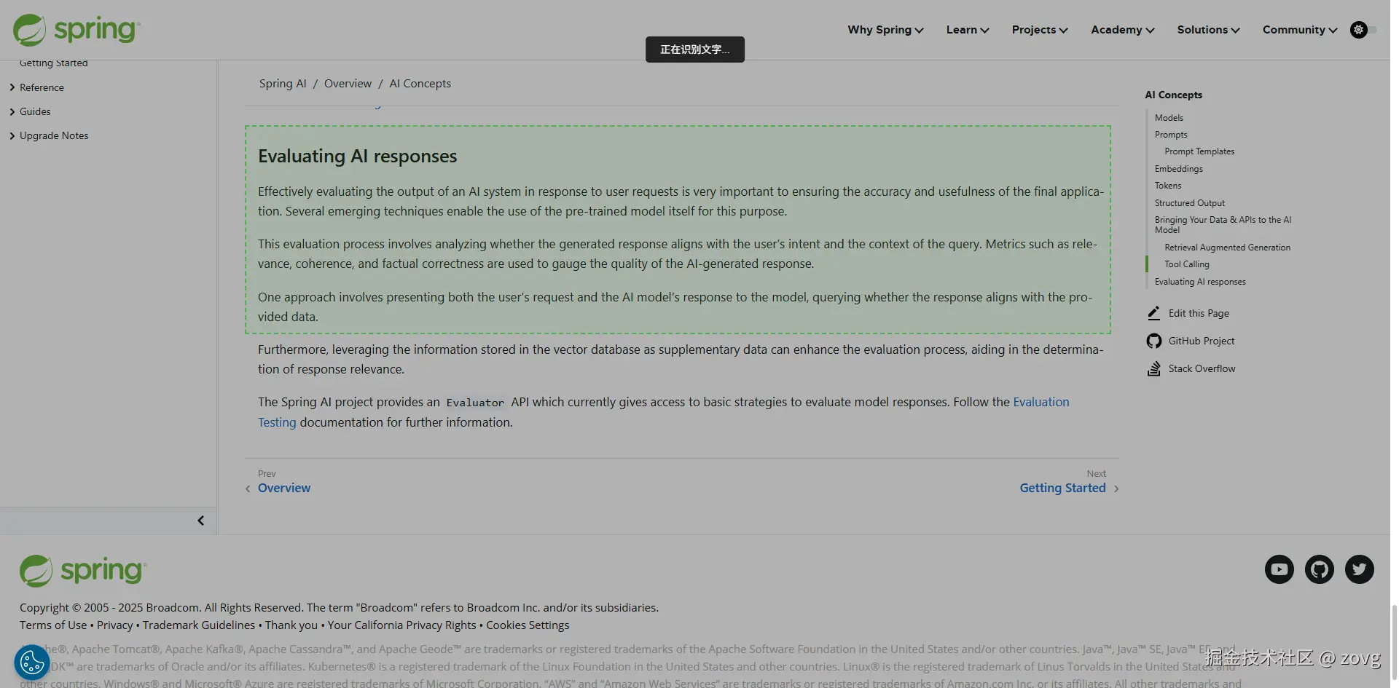Click the Stack Overflow icon

pos(1154,368)
